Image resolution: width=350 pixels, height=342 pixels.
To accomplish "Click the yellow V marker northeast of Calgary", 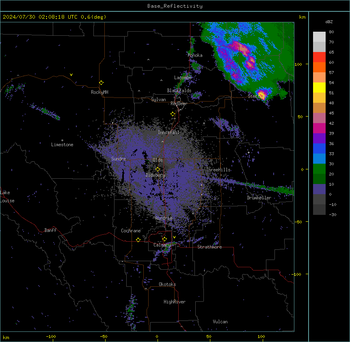I will 174,237.
